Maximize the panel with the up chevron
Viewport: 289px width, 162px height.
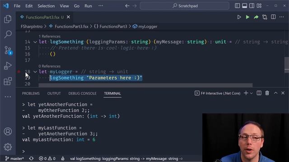[275, 93]
